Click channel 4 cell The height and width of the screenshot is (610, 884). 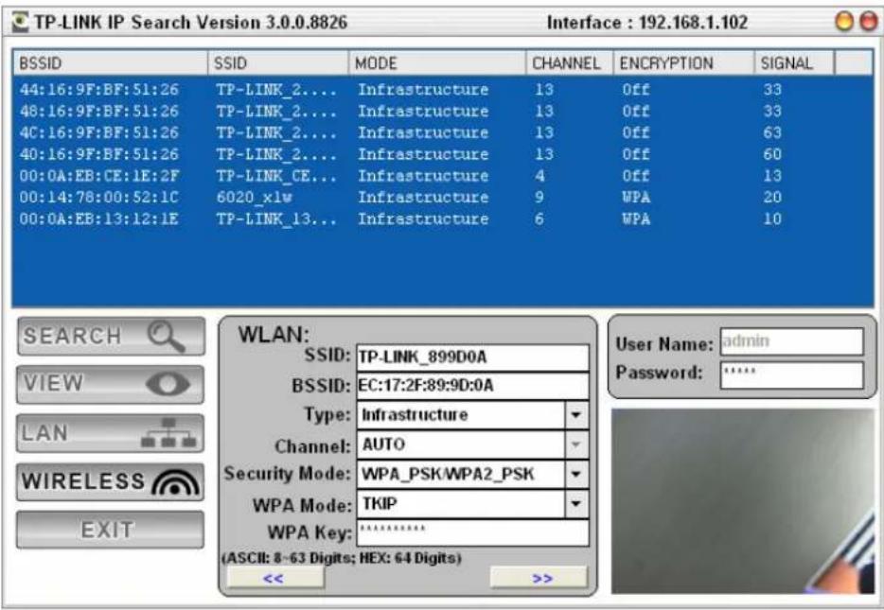(539, 176)
